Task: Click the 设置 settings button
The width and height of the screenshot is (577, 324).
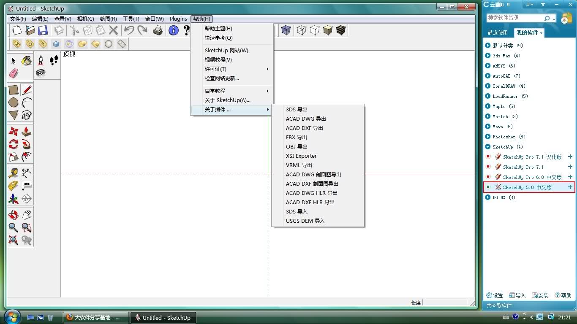Action: 495,296
